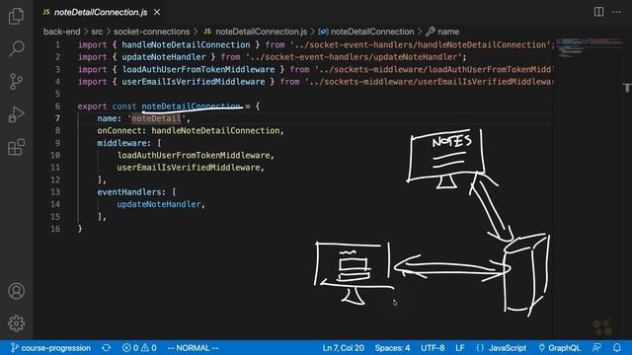Click updateNoteHandler in the line 2 import
This screenshot has height=355, width=632.
(164, 57)
